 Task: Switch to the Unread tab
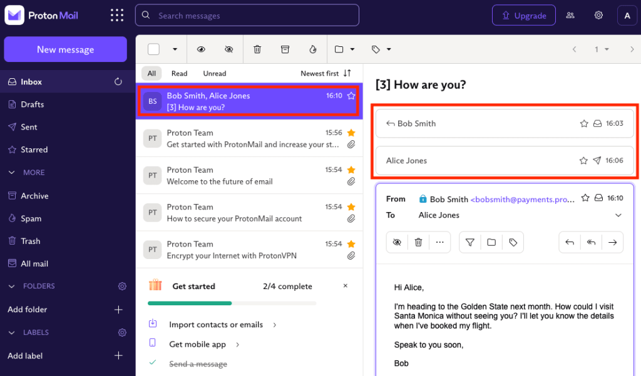[214, 73]
